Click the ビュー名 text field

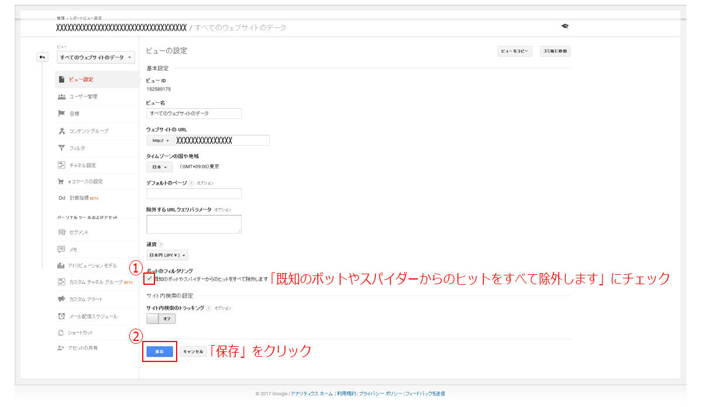(x=194, y=113)
